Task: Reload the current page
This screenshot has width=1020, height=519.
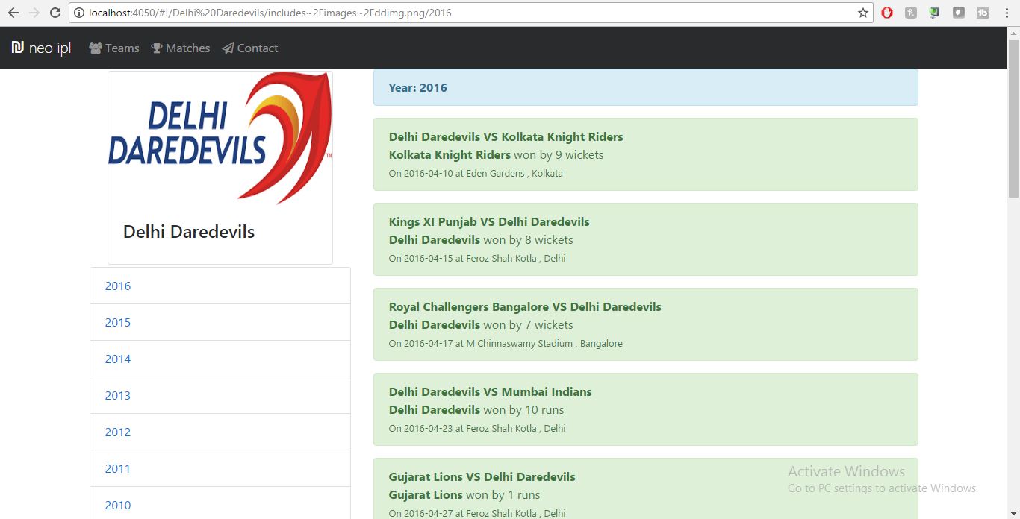Action: click(55, 13)
